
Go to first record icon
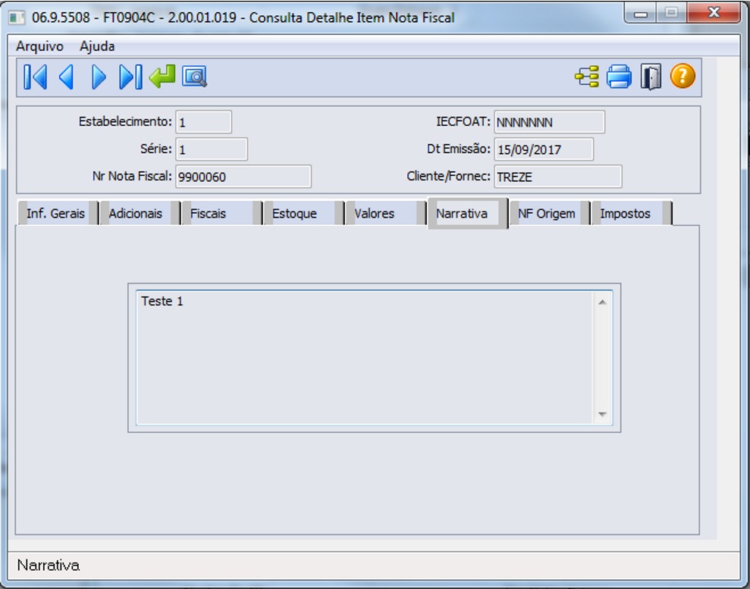[x=36, y=77]
